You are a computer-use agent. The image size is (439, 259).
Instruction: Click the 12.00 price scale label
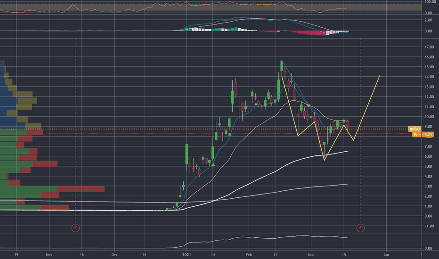[x=429, y=97]
